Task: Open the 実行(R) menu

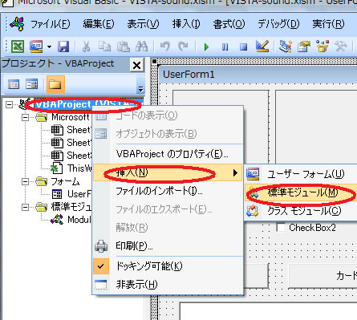Action: [328, 24]
